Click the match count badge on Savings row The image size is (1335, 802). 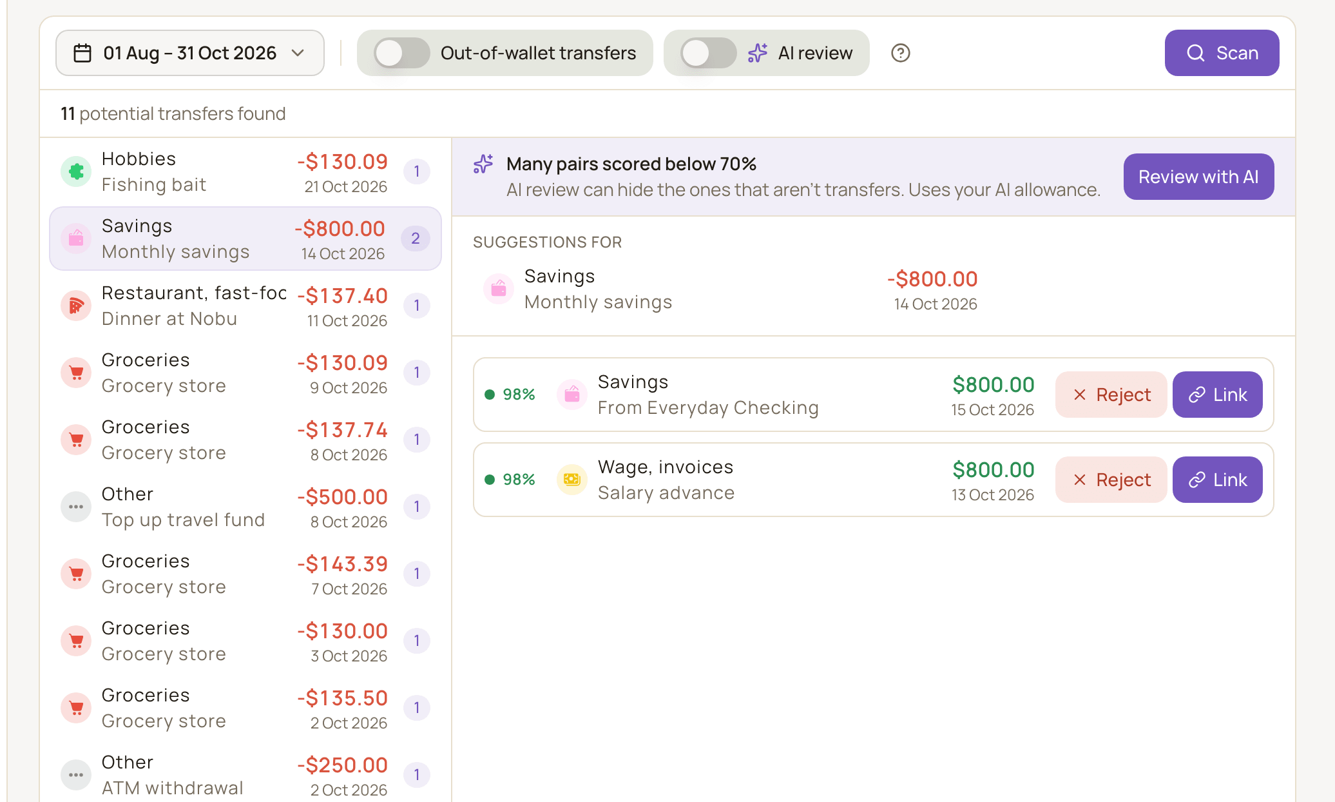click(x=416, y=239)
